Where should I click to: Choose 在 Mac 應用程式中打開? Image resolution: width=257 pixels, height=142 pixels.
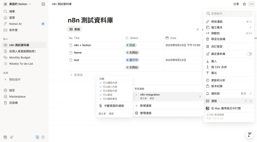pyautogui.click(x=229, y=108)
